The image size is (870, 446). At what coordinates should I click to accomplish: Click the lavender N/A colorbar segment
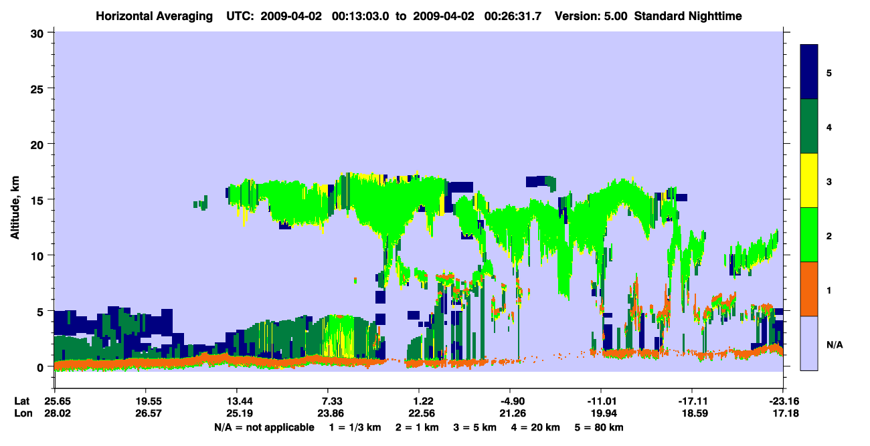[x=809, y=343]
